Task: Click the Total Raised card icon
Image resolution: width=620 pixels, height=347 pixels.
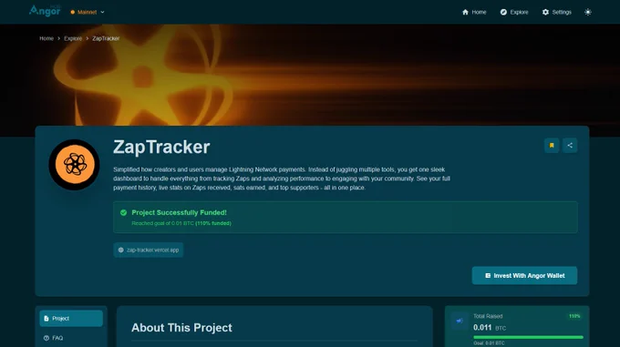Action: [x=459, y=321]
